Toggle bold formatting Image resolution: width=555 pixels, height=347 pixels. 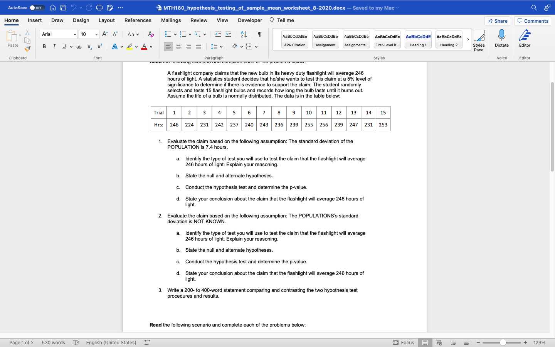(44, 46)
